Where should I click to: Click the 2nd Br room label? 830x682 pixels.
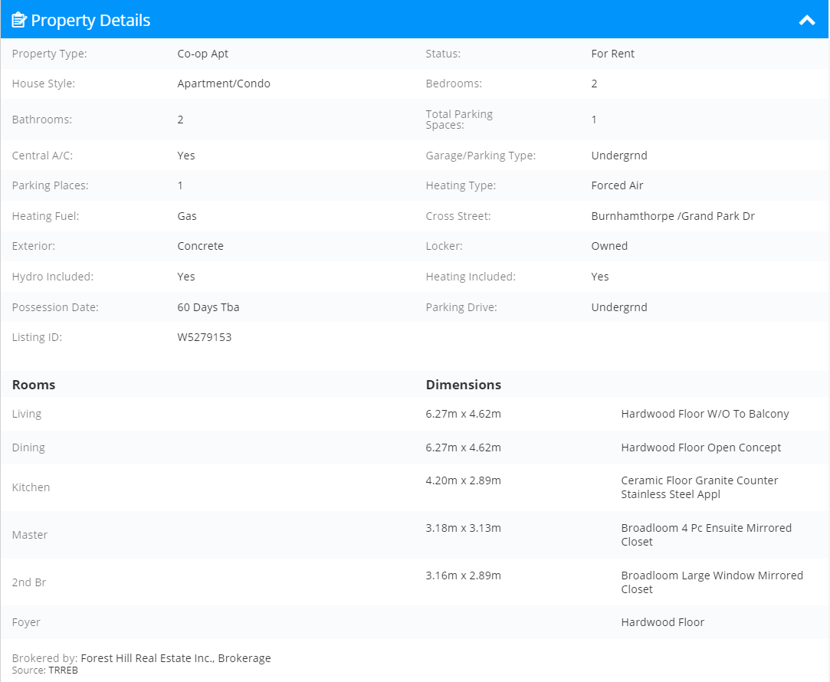pyautogui.click(x=29, y=582)
